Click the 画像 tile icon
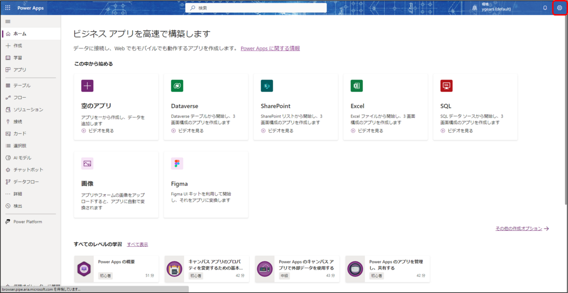The image size is (568, 293). click(87, 163)
